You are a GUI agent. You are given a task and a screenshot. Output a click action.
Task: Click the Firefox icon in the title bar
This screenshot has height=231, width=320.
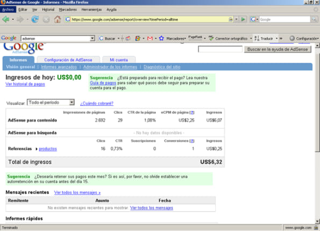click(x=3, y=2)
